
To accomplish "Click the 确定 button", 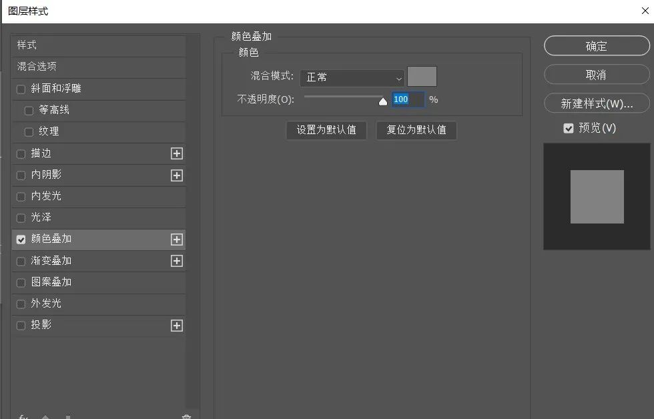I will coord(596,46).
